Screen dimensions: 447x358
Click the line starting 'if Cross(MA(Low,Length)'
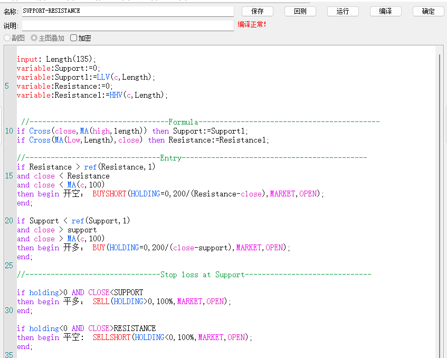click(143, 140)
